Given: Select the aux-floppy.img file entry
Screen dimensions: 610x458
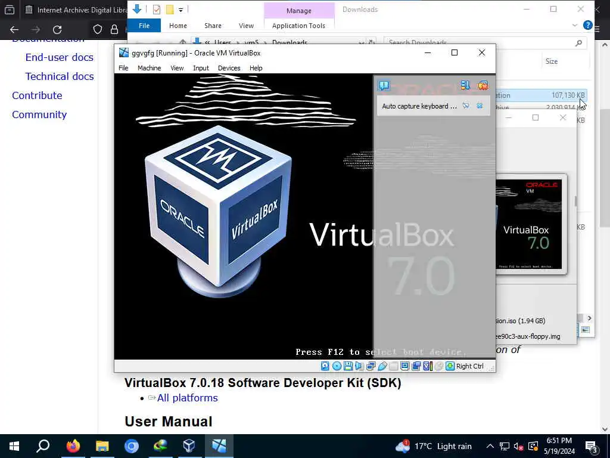Looking at the screenshot, I should [x=528, y=336].
